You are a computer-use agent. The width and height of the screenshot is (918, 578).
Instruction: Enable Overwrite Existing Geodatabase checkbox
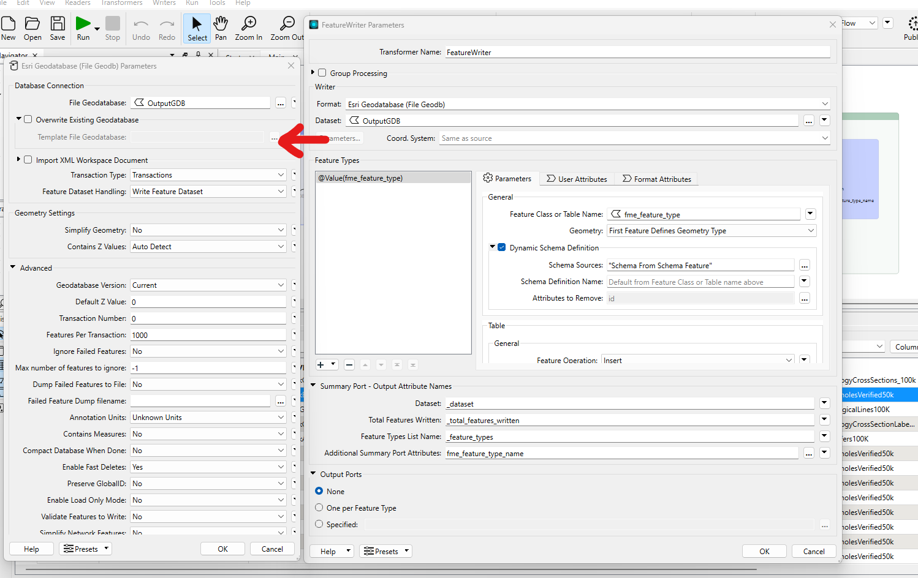click(x=28, y=119)
